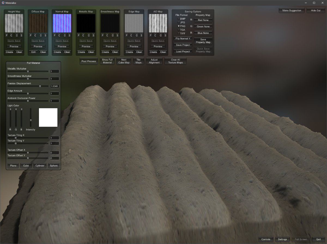Click the P button under Smoothness Map
This screenshot has height=244, width=327.
pos(102,35)
